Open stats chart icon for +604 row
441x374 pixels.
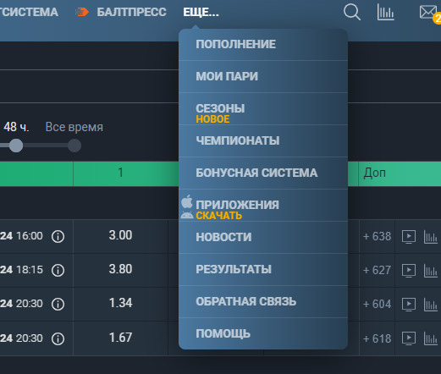click(x=430, y=305)
